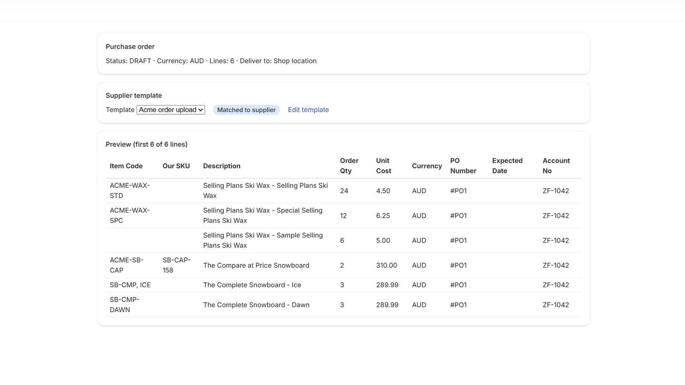Click the Currency column header
Image resolution: width=685 pixels, height=385 pixels.
(427, 166)
